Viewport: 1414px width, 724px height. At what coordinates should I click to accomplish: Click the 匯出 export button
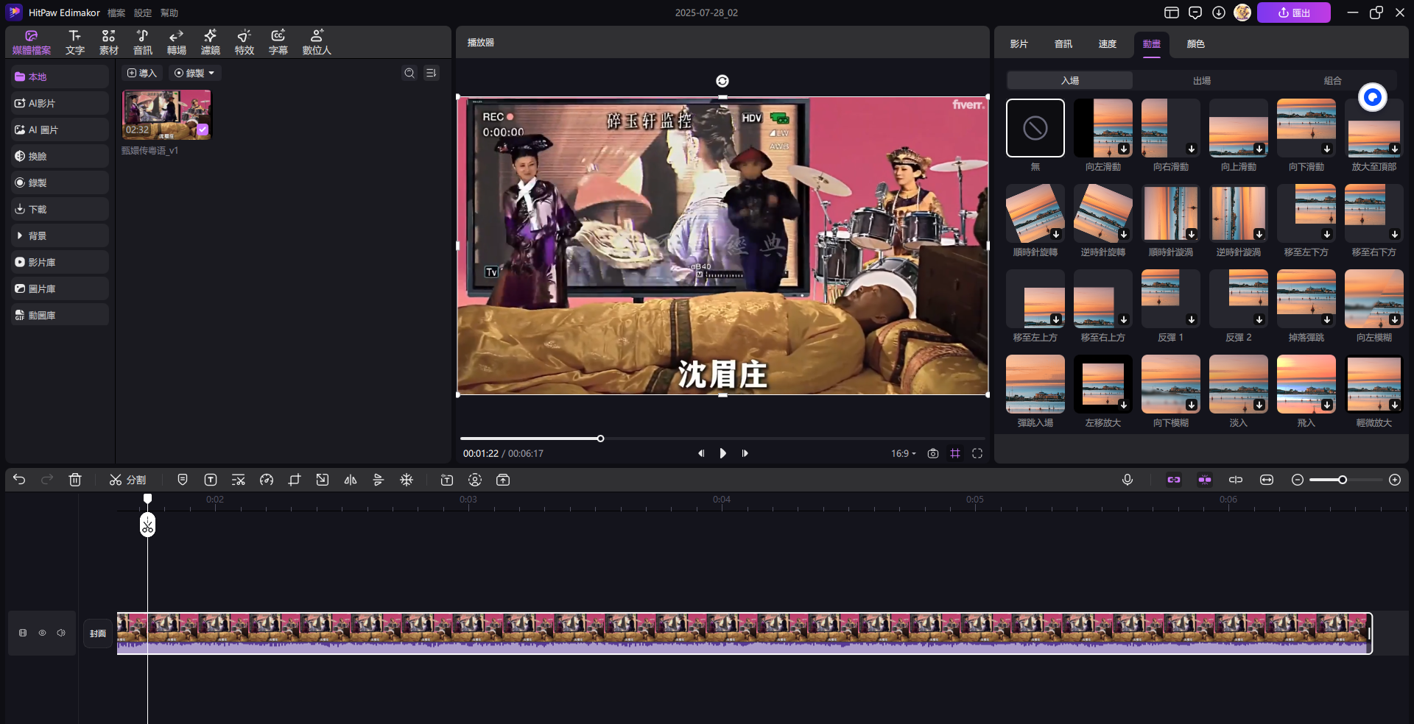pyautogui.click(x=1293, y=13)
